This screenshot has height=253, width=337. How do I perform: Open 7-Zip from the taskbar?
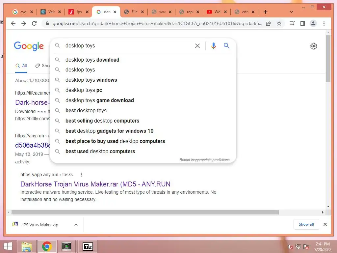(x=88, y=246)
